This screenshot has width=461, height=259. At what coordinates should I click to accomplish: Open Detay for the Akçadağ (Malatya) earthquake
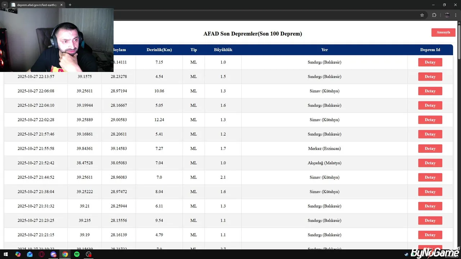click(430, 163)
